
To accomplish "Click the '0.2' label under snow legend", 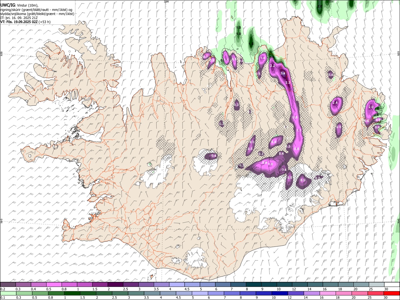I will click(2, 289).
